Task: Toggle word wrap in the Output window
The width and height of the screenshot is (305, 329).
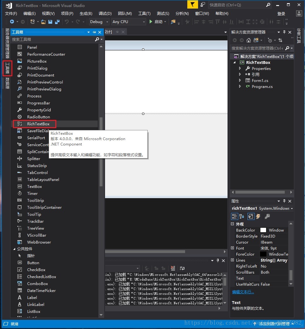Action: tap(182, 268)
